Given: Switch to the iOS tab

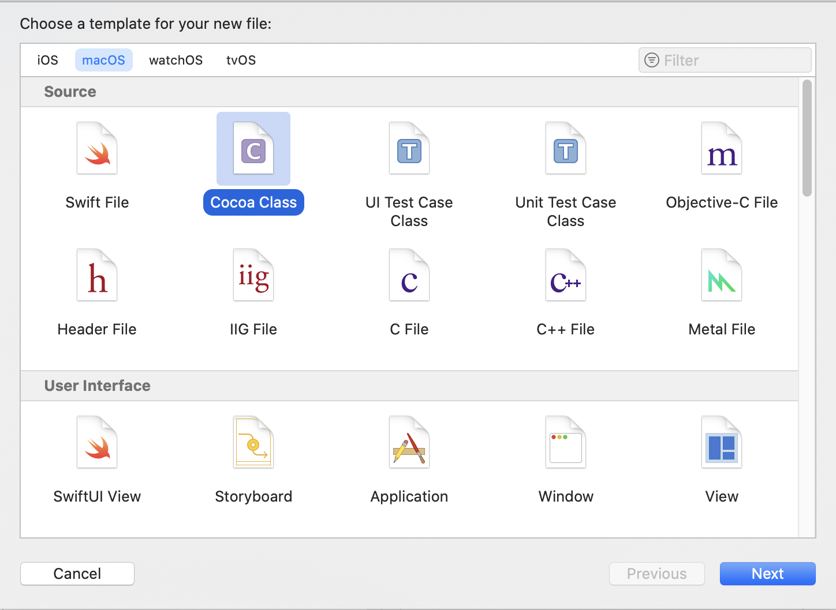Looking at the screenshot, I should click(48, 60).
